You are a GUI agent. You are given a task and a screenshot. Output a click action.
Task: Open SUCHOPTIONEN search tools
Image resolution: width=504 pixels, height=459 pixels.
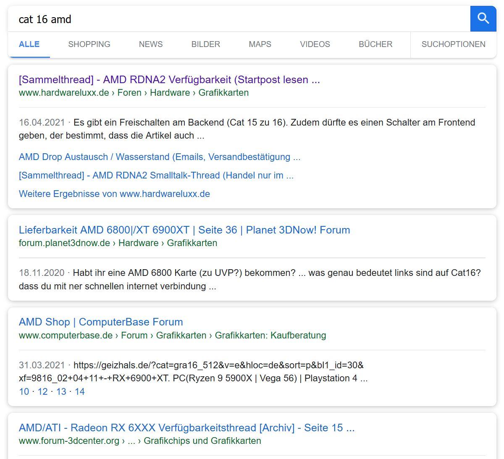point(454,45)
